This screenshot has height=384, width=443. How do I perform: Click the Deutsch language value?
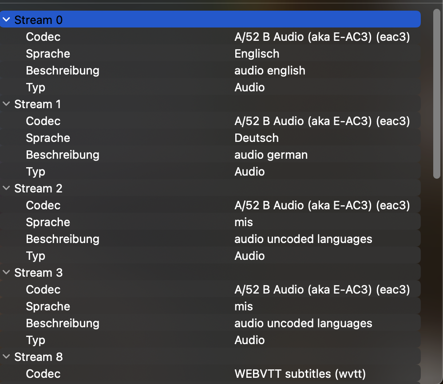[x=256, y=138]
